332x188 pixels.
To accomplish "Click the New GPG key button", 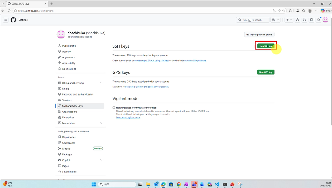I will [x=266, y=72].
